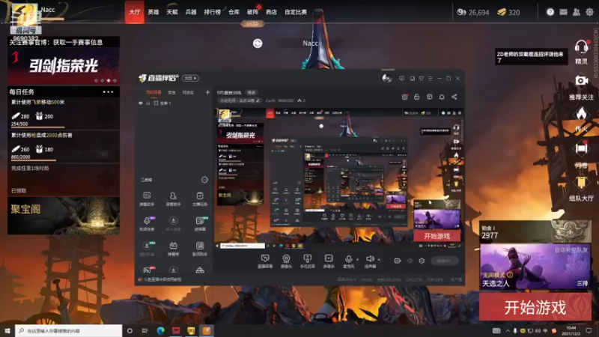Click the gift box icon in streaming toolbar

pos(404,97)
